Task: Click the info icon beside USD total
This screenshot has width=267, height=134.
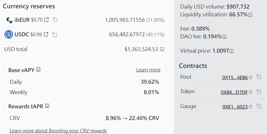Action: tap(162, 49)
